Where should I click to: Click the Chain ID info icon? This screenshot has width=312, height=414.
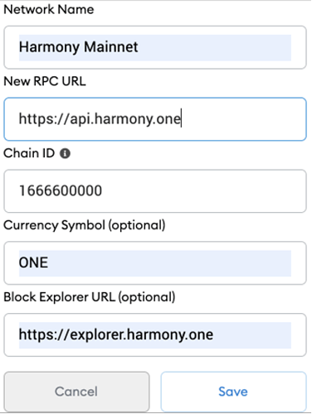coord(65,153)
